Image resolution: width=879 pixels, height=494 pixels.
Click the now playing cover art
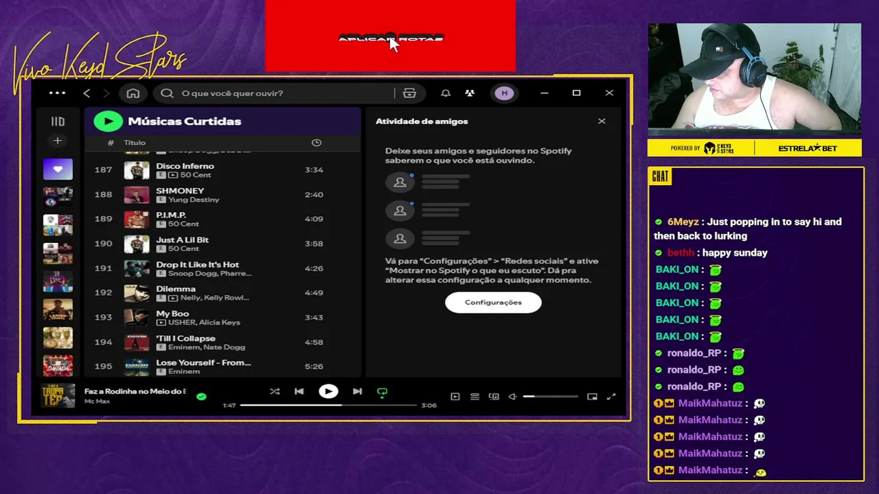coord(58,395)
